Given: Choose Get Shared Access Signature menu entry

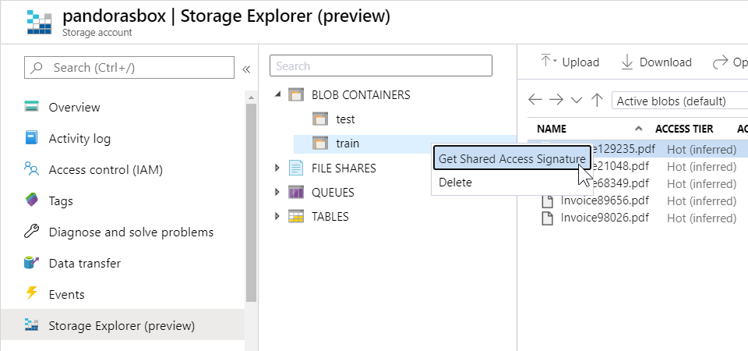Looking at the screenshot, I should pyautogui.click(x=511, y=158).
